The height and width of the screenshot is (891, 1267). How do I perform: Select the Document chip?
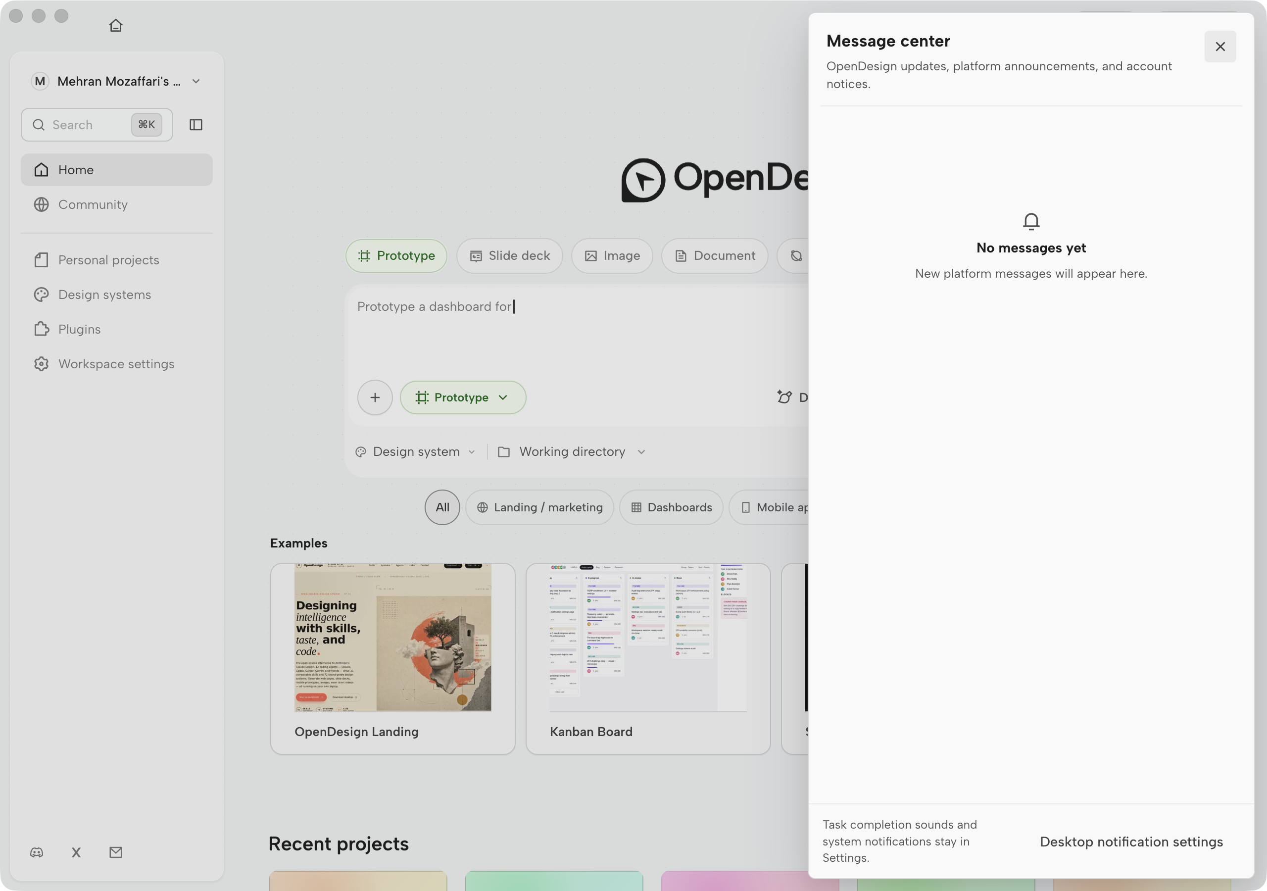715,255
